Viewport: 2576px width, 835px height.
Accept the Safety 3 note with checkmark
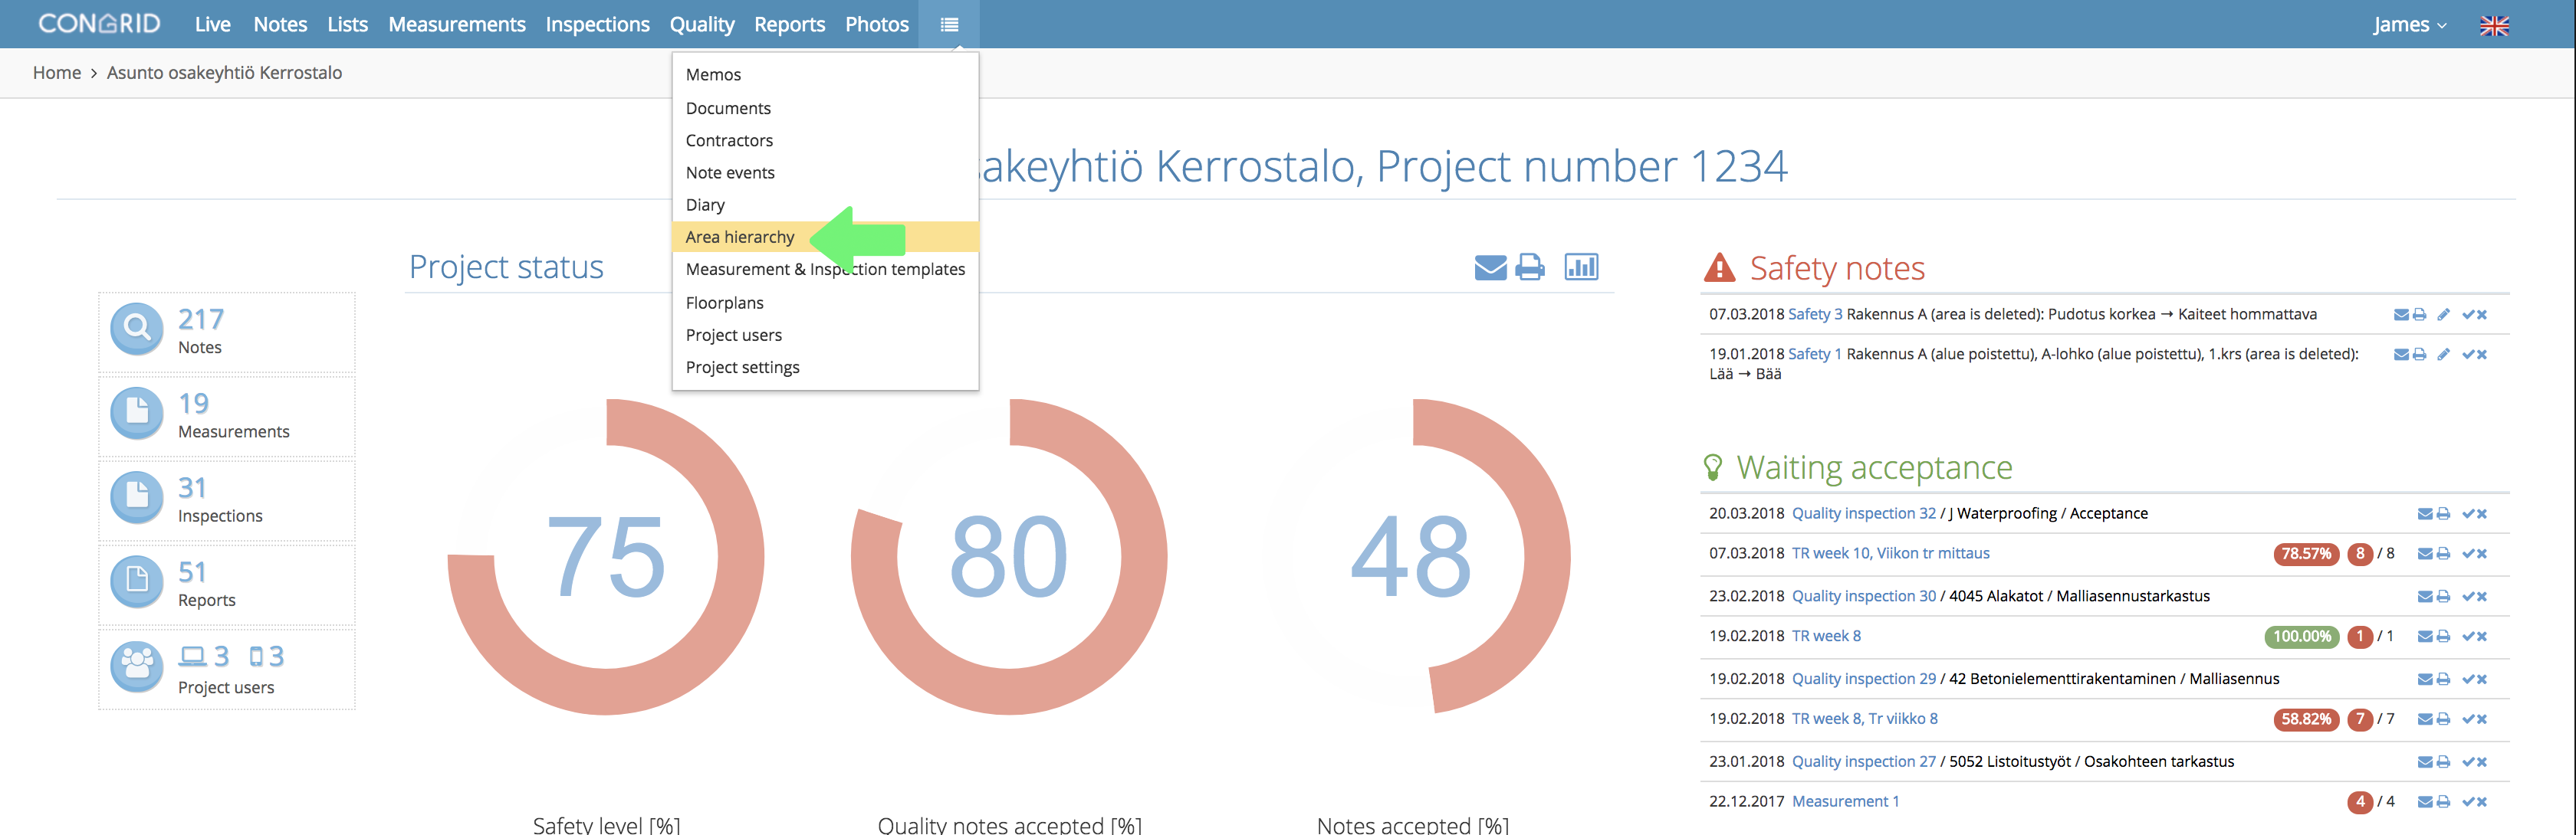[x=2468, y=315]
